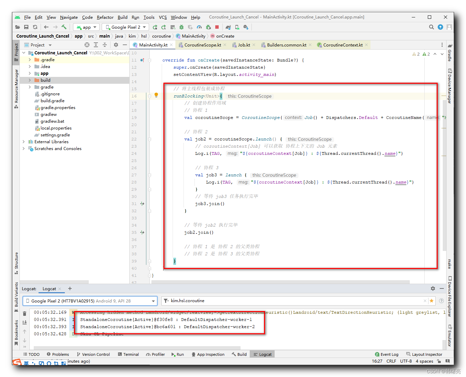
Task: Open the Device Manager toolbar icon
Action: pos(237,27)
